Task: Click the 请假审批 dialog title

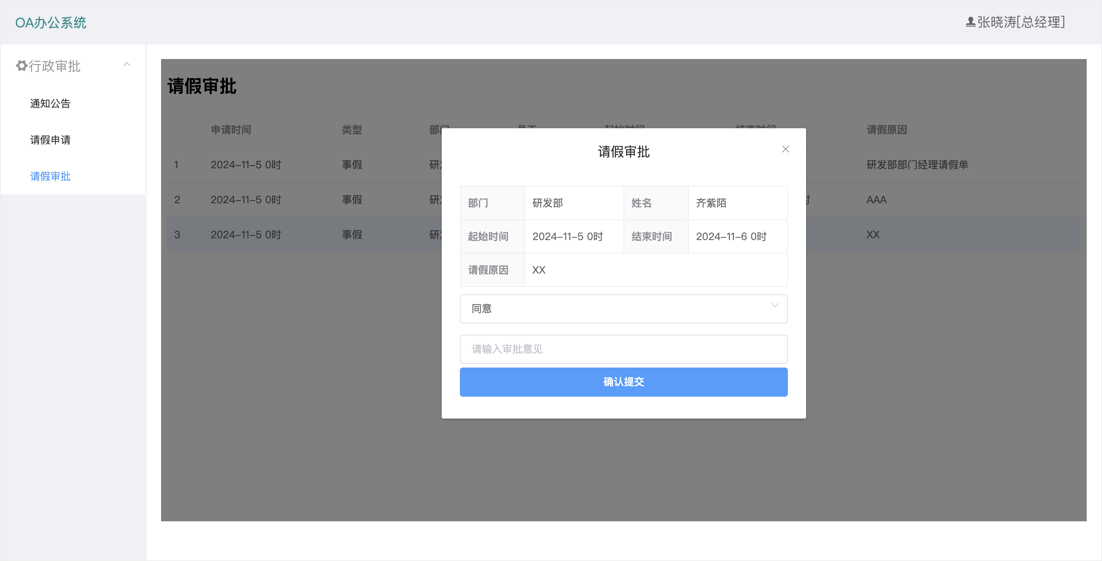Action: (x=623, y=152)
